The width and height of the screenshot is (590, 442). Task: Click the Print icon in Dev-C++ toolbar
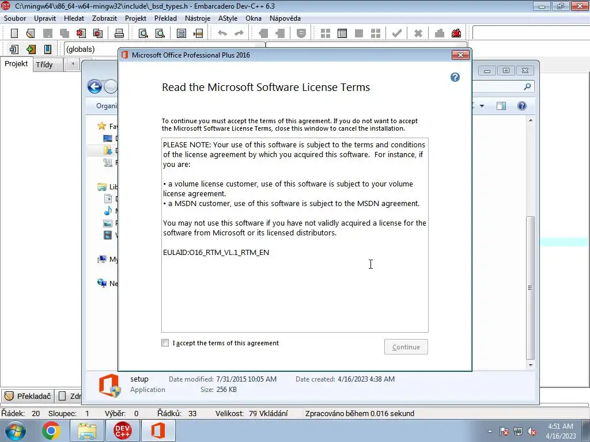pos(119,33)
